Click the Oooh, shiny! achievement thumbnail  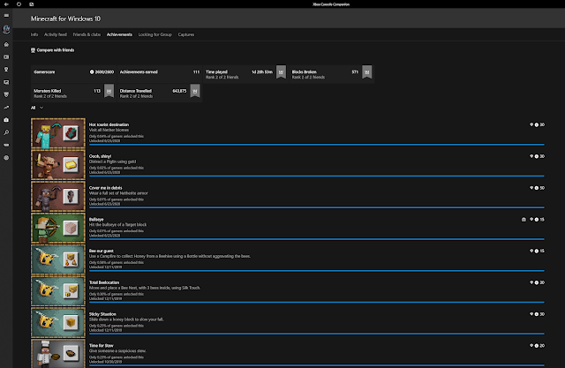click(x=58, y=165)
